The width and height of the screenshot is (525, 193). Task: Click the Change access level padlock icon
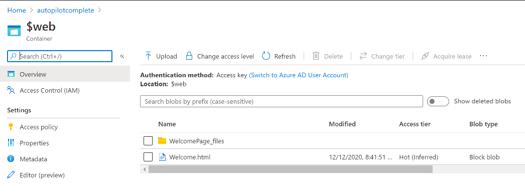click(189, 56)
